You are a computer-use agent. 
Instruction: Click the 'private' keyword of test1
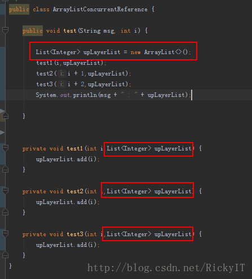coord(34,149)
